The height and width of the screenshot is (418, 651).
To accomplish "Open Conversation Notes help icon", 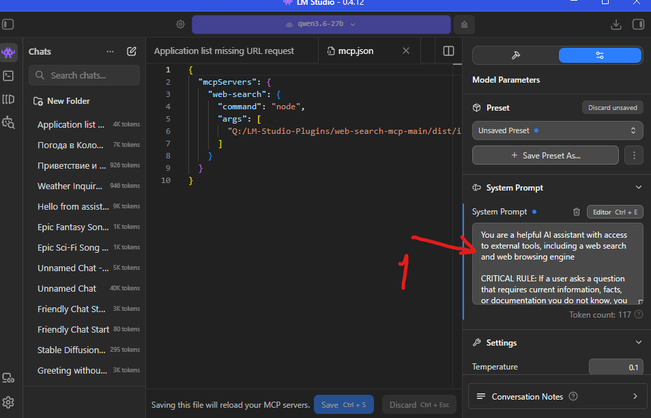I will pyautogui.click(x=573, y=396).
